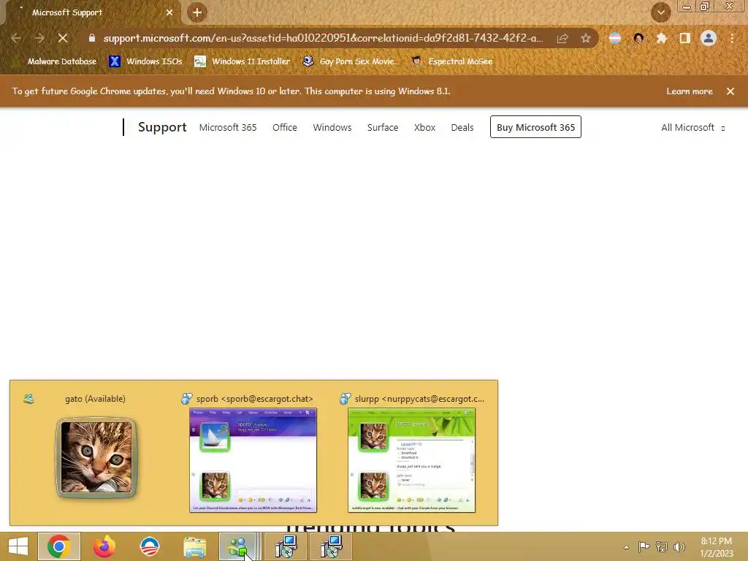Screen dimensions: 748x561
Task: Select the slurpp chat window preview
Action: point(412,452)
